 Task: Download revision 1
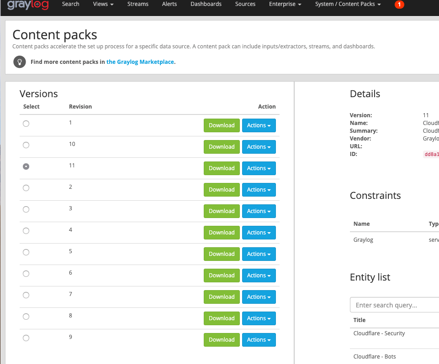pyautogui.click(x=222, y=125)
